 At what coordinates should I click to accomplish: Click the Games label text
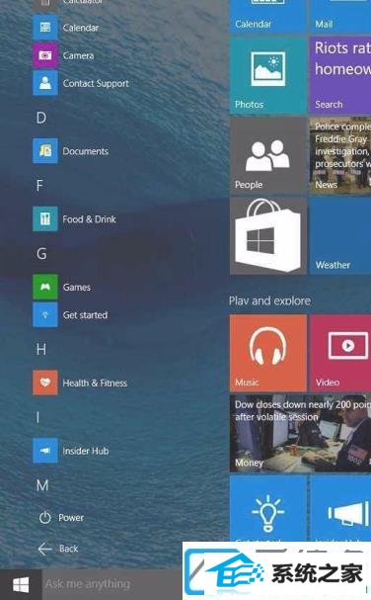tap(77, 288)
